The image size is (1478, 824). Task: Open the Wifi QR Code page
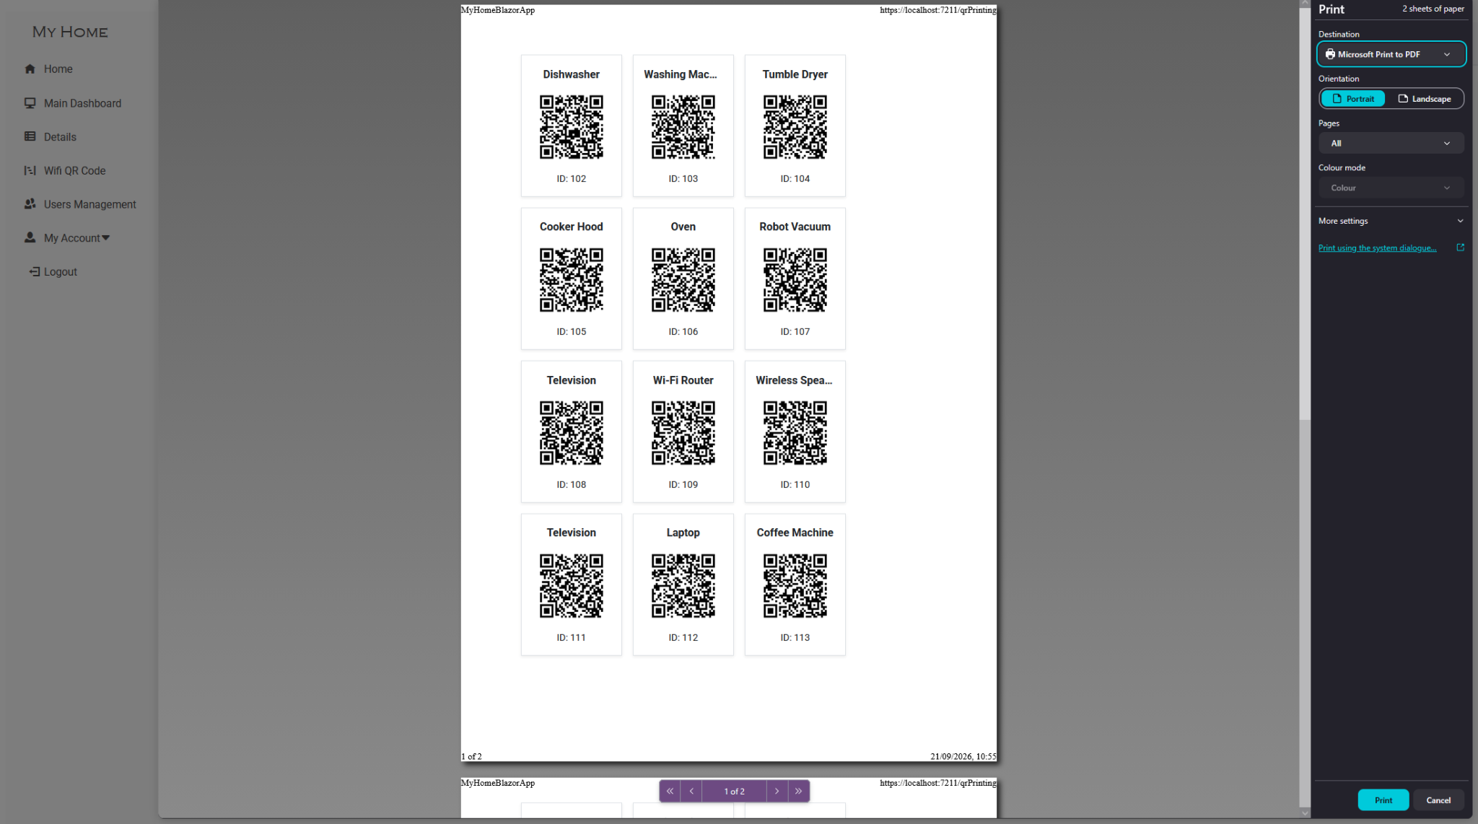point(74,170)
